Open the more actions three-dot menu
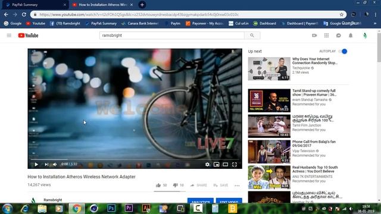The height and width of the screenshot is (214, 381). coord(237,185)
